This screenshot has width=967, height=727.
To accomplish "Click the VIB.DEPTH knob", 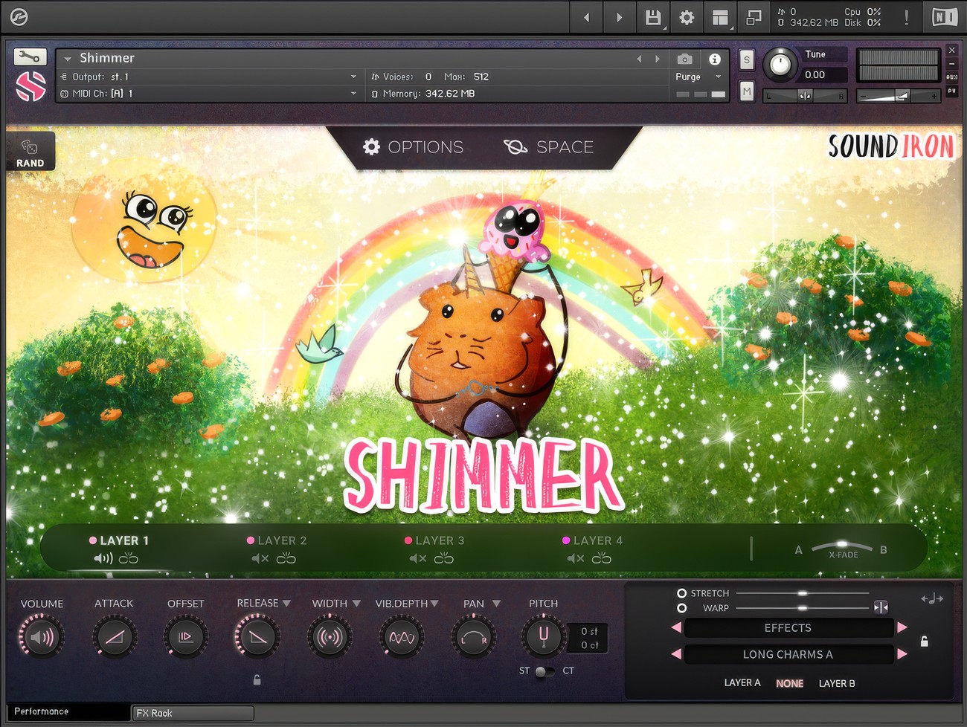I will point(402,637).
